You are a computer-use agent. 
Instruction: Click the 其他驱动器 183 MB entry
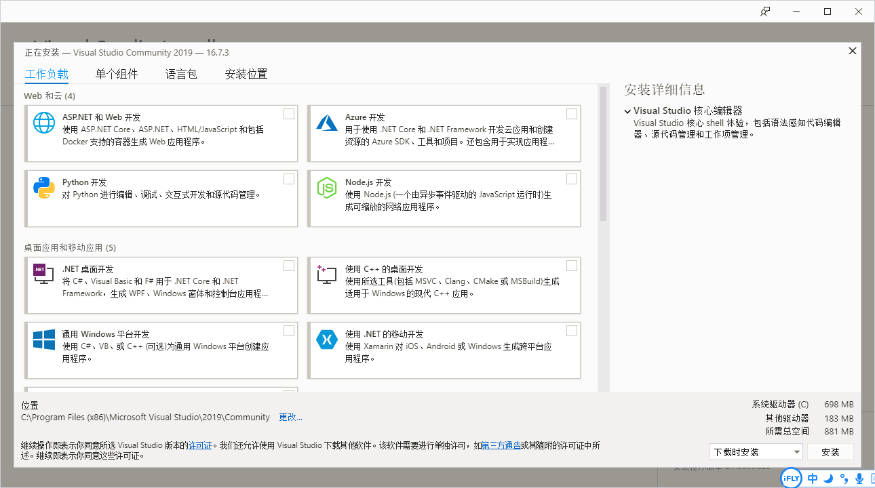(809, 418)
